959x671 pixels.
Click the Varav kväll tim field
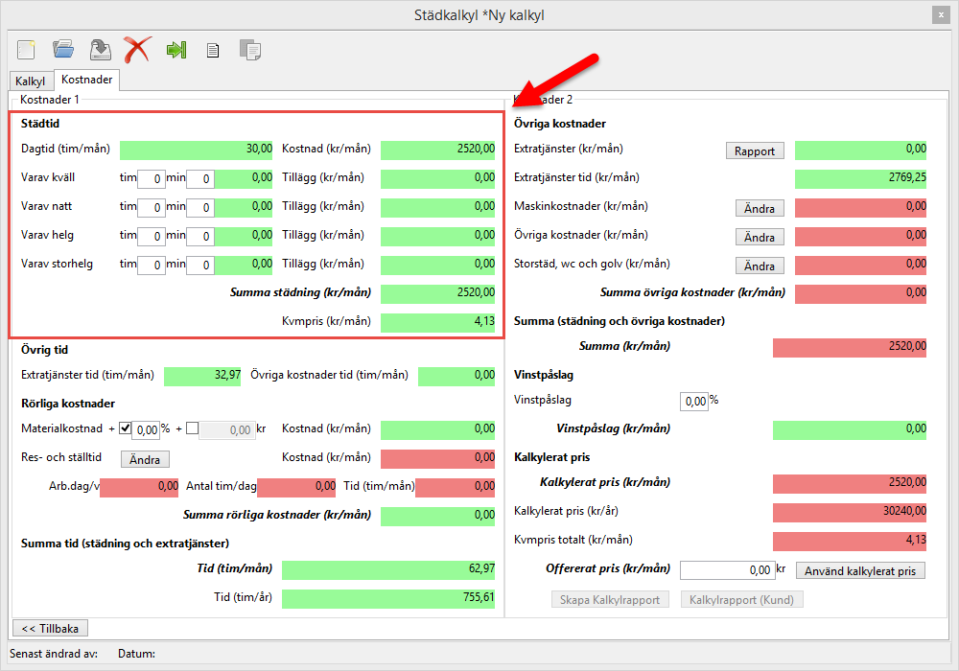[151, 178]
